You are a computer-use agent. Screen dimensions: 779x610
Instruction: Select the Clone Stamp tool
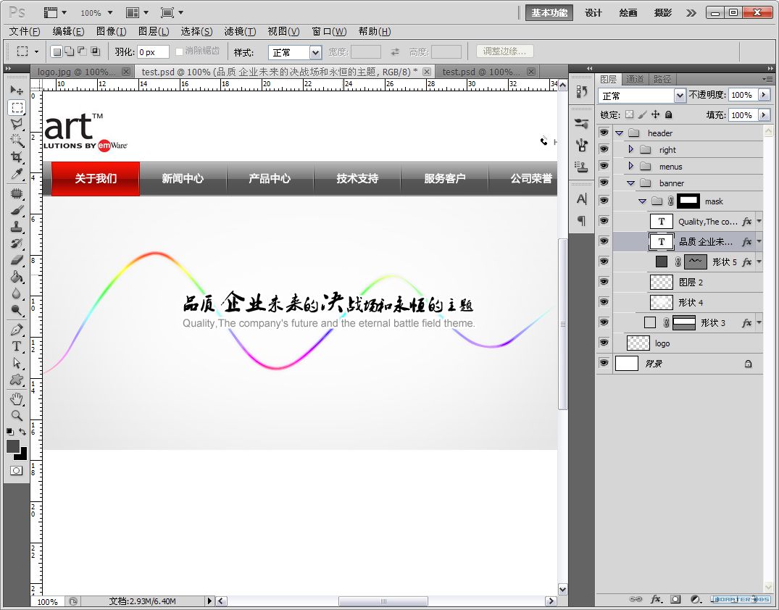(17, 227)
